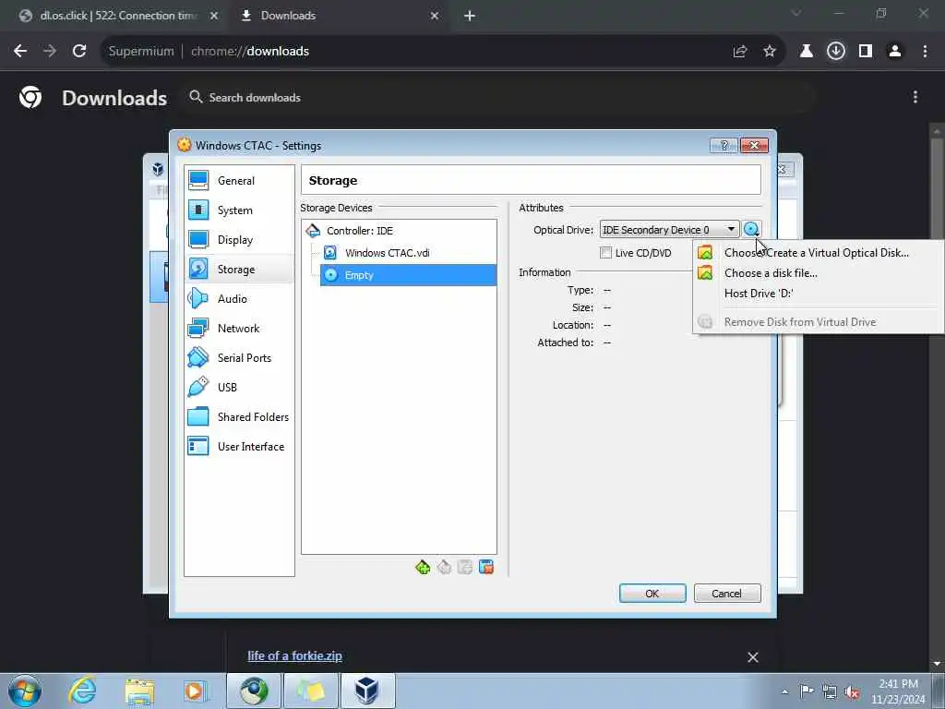Launch Internet Explorer from the taskbar

[x=82, y=691]
